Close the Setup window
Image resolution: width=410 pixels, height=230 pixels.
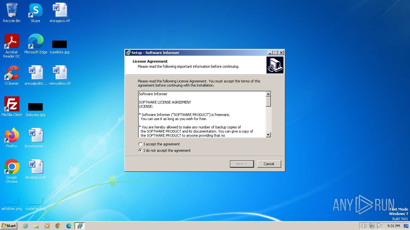(281, 53)
